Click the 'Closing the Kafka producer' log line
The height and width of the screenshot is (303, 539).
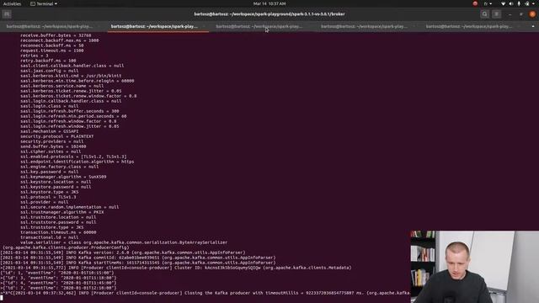(x=205, y=293)
